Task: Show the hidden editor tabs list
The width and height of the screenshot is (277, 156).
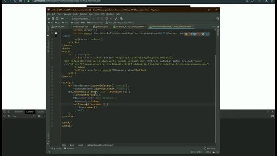Action: [x=213, y=26]
